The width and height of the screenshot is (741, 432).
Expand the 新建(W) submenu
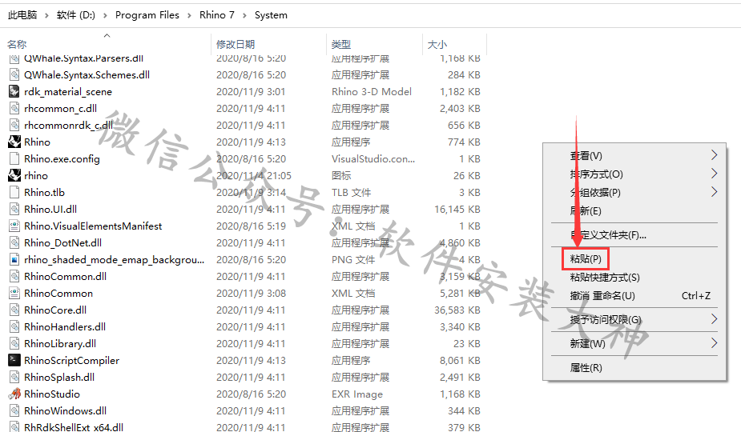tap(714, 343)
